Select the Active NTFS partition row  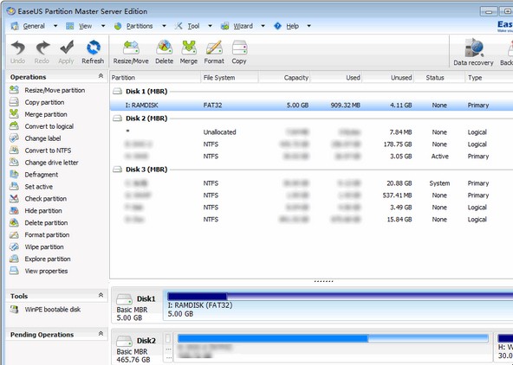[311, 157]
